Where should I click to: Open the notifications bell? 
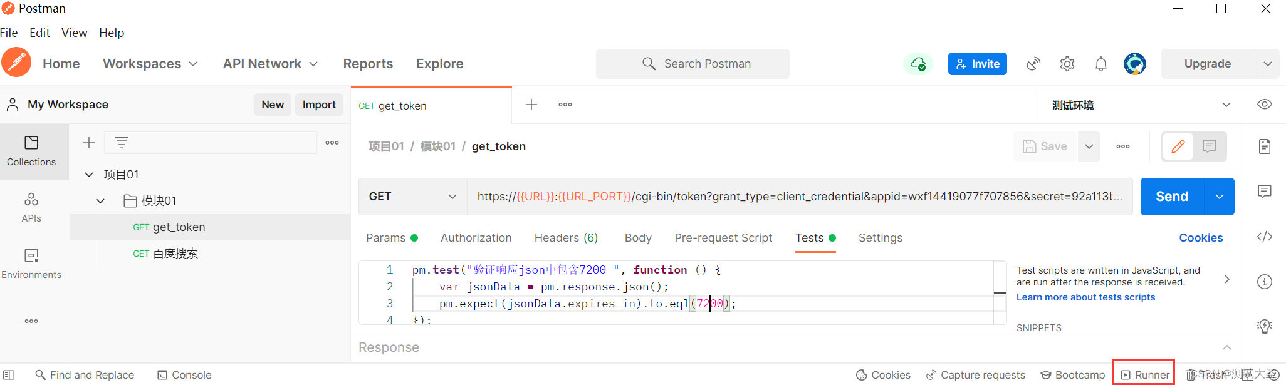point(1101,64)
